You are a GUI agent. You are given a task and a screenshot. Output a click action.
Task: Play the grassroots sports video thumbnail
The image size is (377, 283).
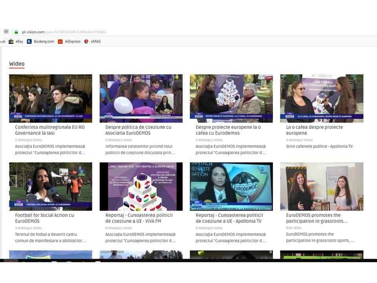(x=322, y=186)
